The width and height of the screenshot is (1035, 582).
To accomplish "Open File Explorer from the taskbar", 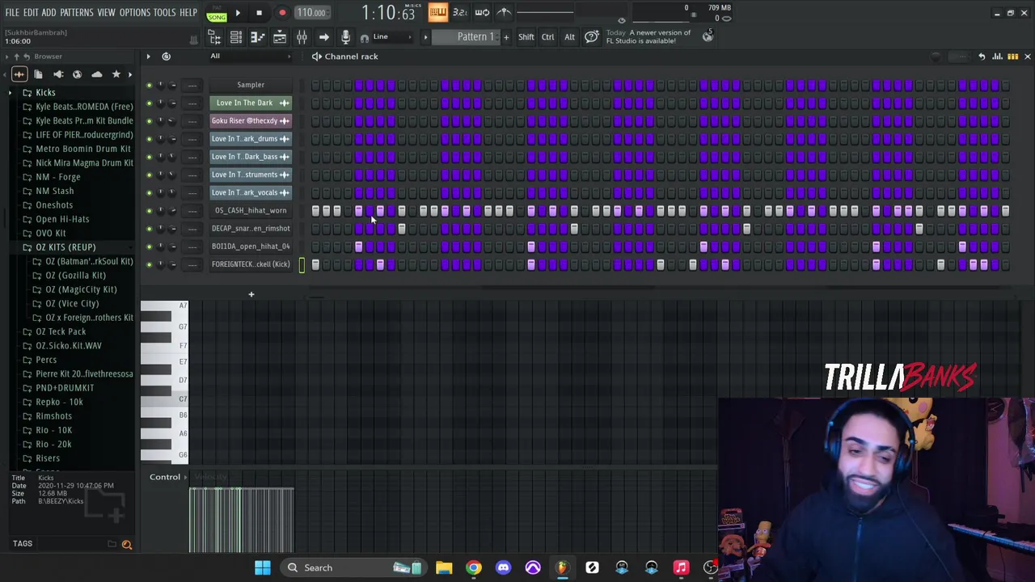I will [x=444, y=567].
